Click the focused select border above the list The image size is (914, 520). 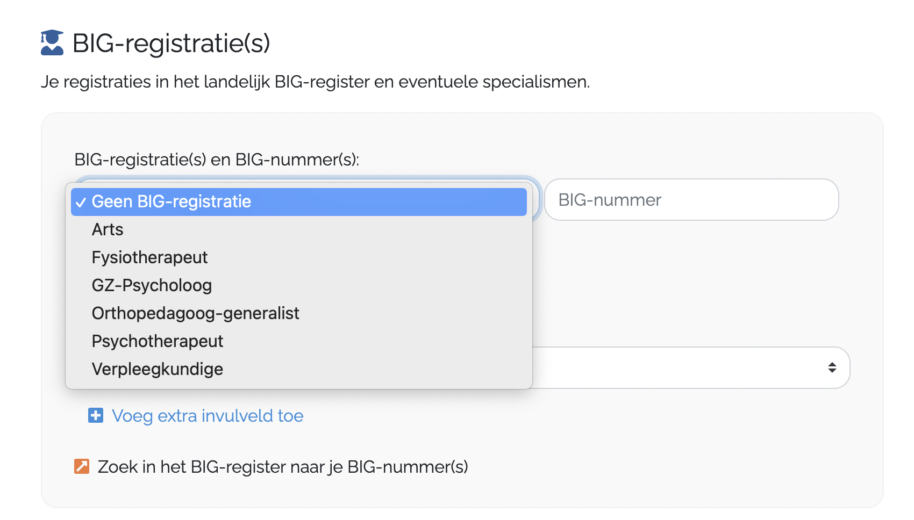(306, 179)
